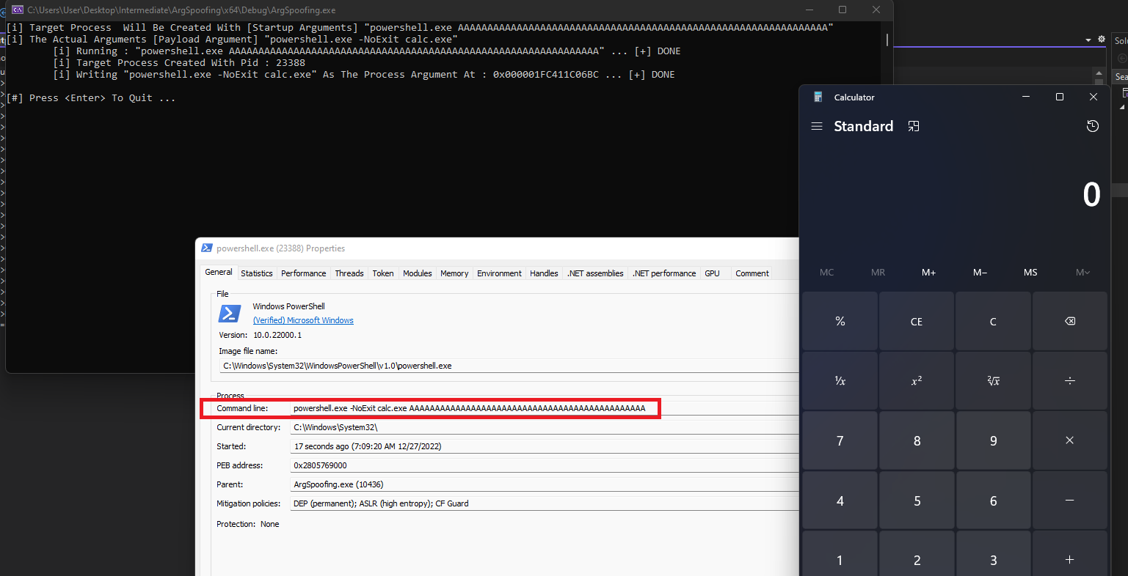The width and height of the screenshot is (1128, 576).
Task: Click the MC memory clear button
Action: point(826,272)
